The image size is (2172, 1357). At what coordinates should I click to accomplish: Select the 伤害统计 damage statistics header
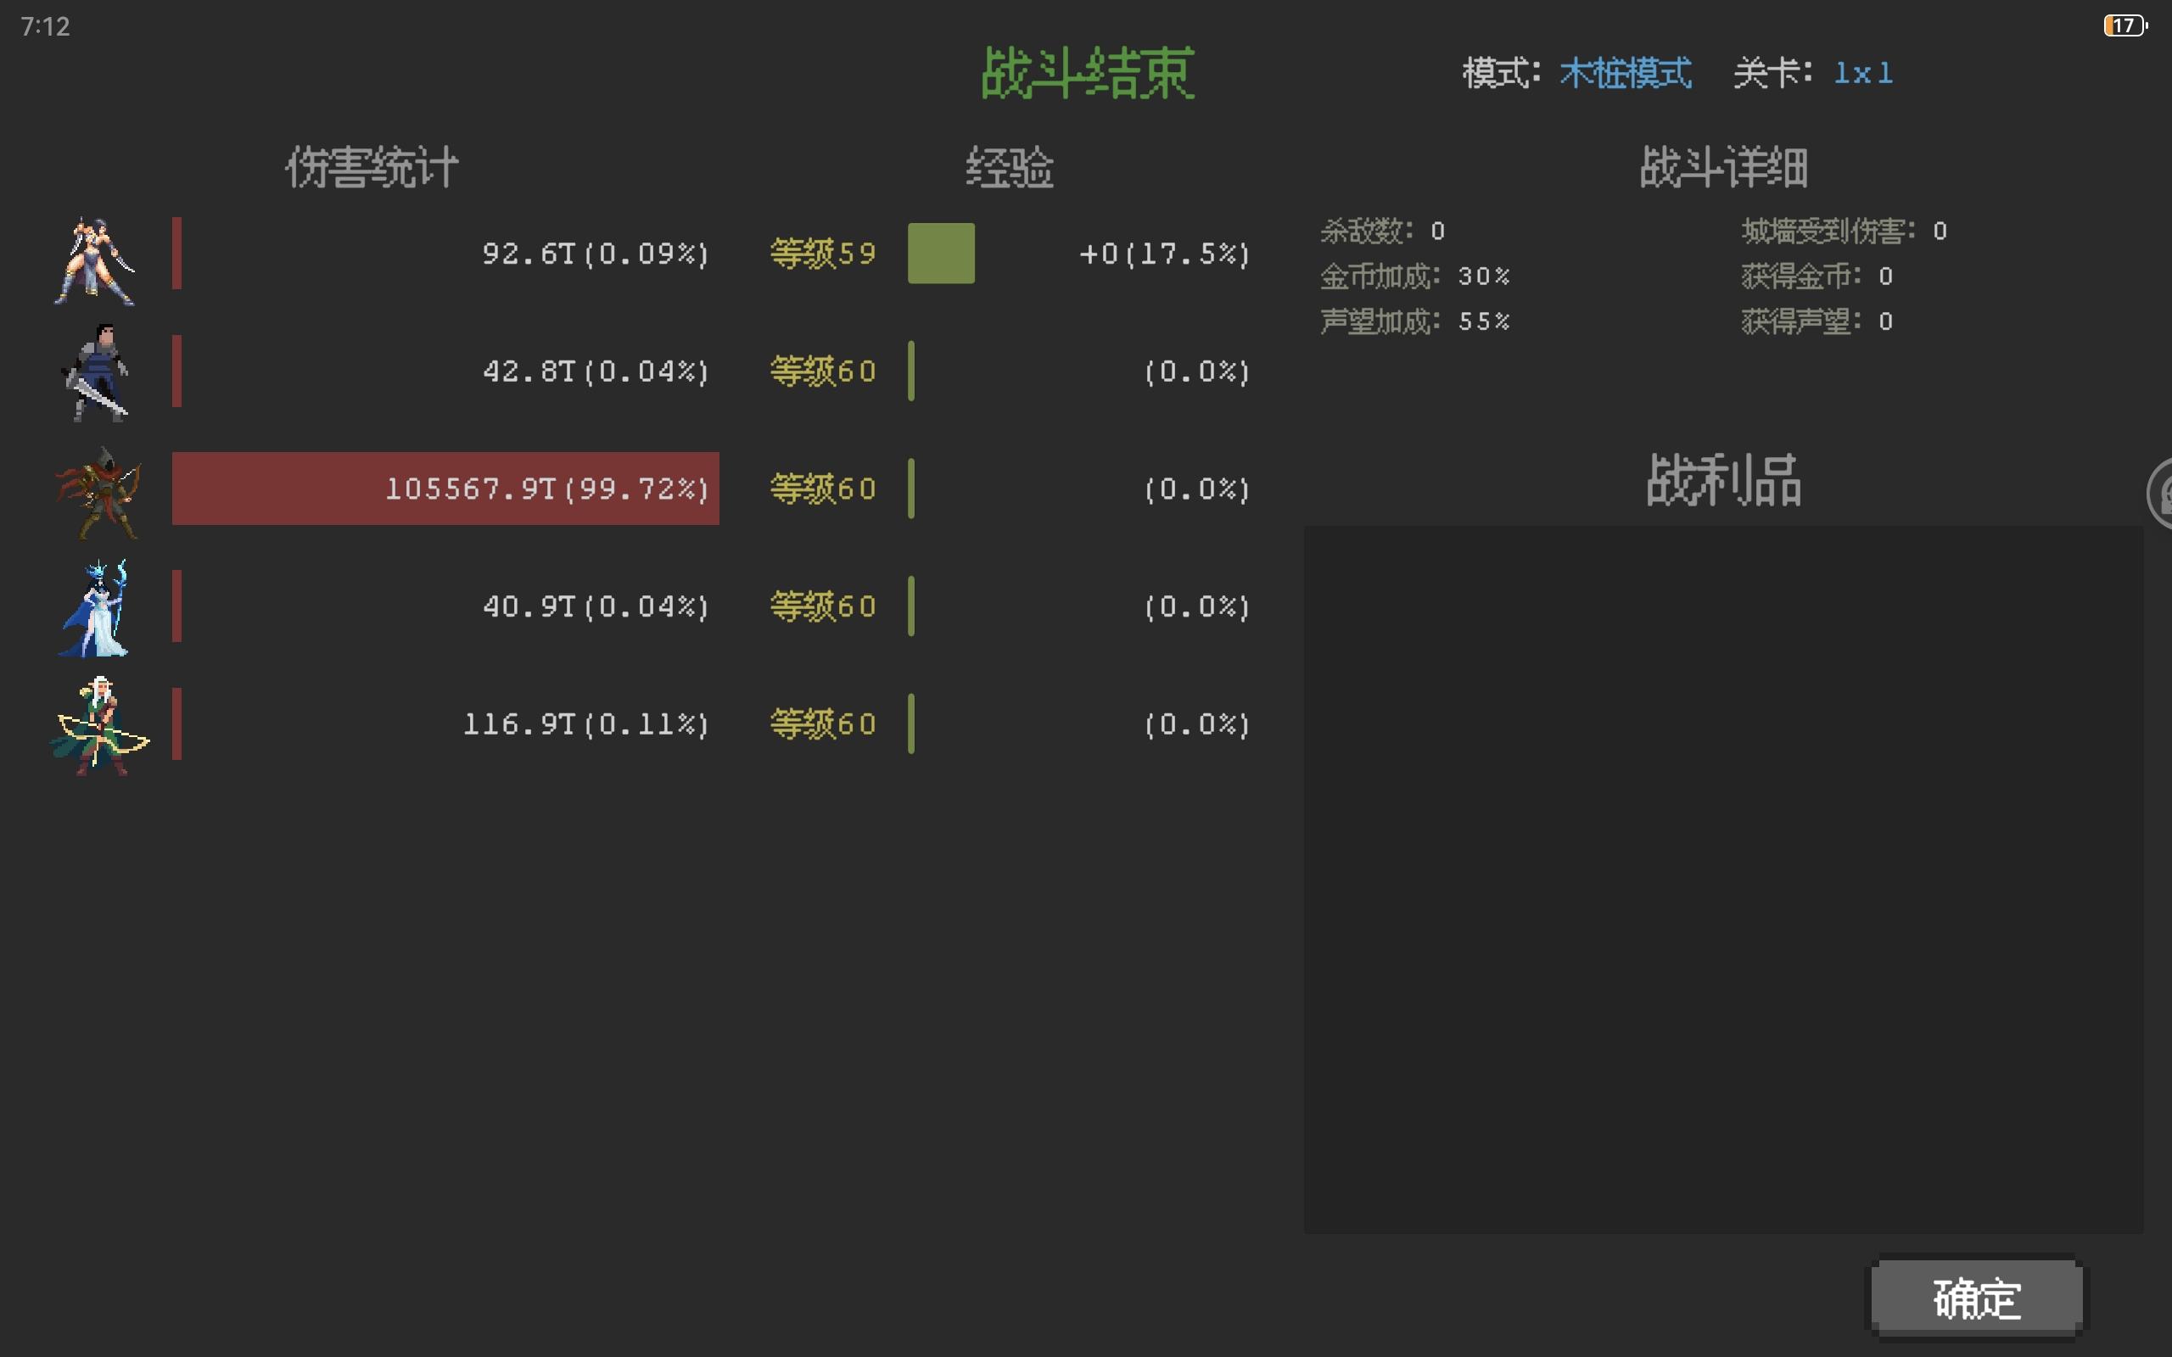(x=372, y=167)
